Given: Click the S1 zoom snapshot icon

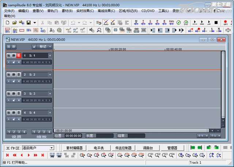Looking at the screenshot, I should (x=150, y=155).
